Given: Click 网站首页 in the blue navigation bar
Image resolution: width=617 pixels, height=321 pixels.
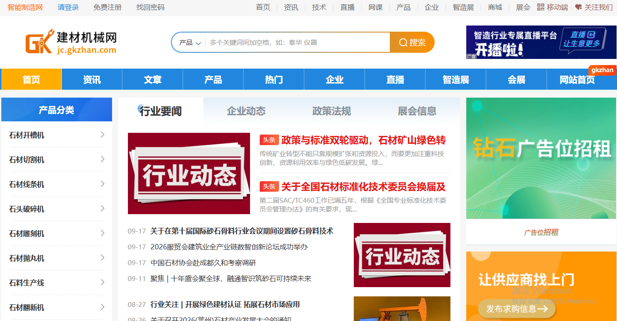Looking at the screenshot, I should coord(577,80).
